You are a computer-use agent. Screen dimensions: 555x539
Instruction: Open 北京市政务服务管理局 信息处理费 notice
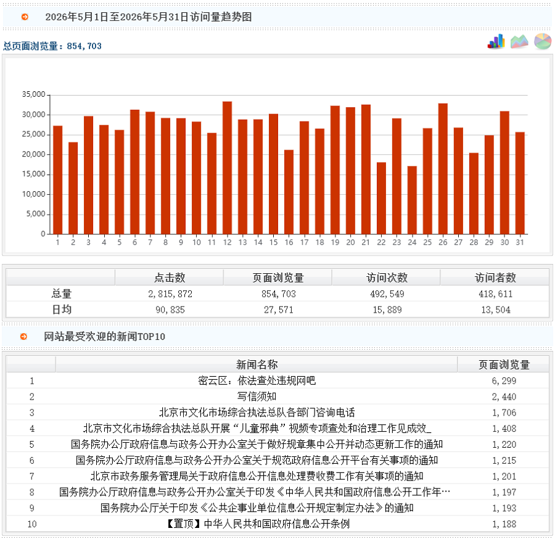point(257,476)
